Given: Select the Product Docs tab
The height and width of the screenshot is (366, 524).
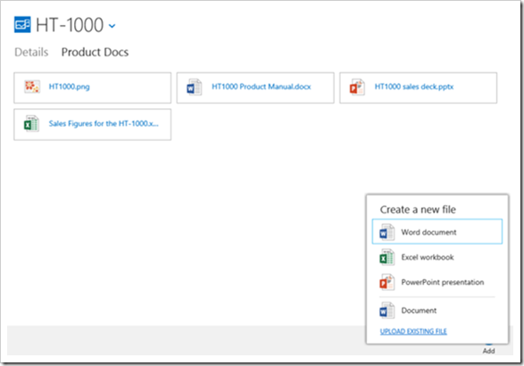Looking at the screenshot, I should click(95, 52).
